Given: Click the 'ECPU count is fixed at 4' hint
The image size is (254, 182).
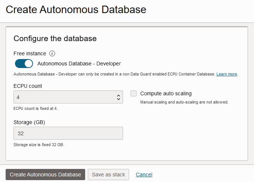Looking at the screenshot, I should click(x=36, y=108).
